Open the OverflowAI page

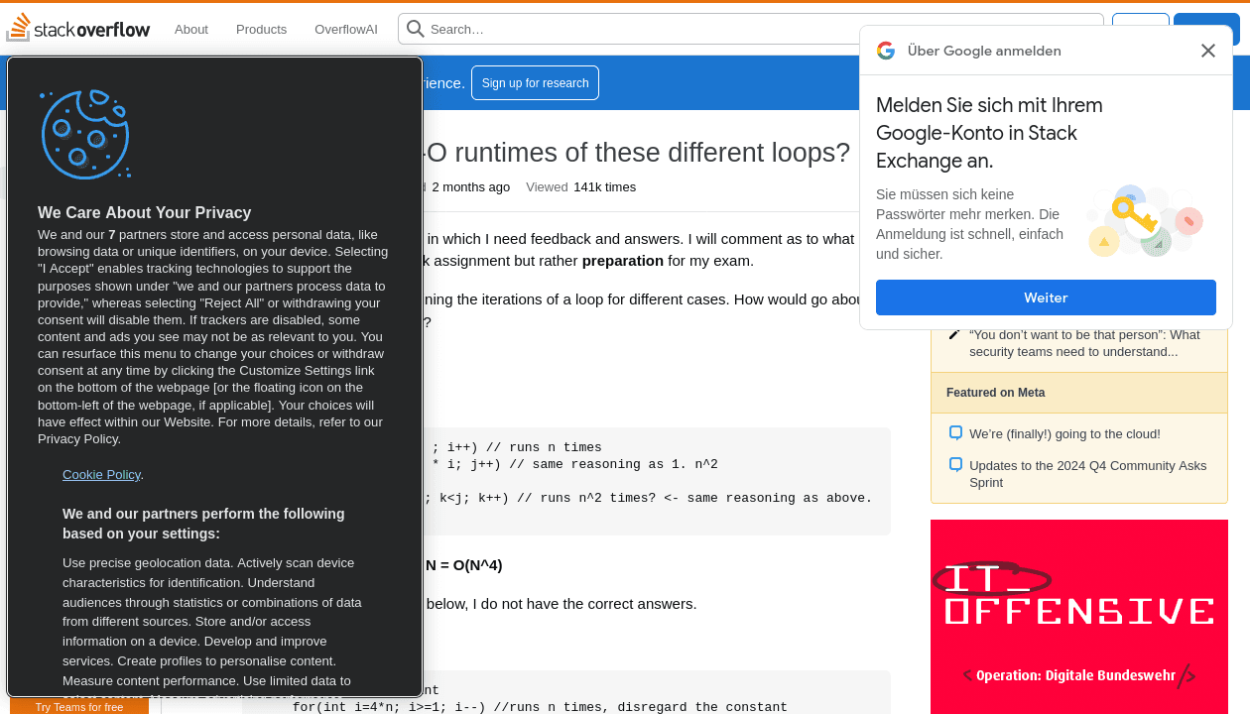tap(345, 29)
